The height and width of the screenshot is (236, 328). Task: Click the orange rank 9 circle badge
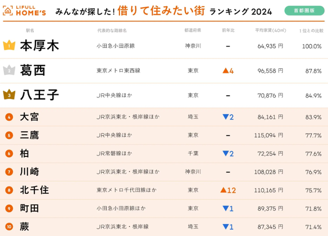tap(9, 208)
